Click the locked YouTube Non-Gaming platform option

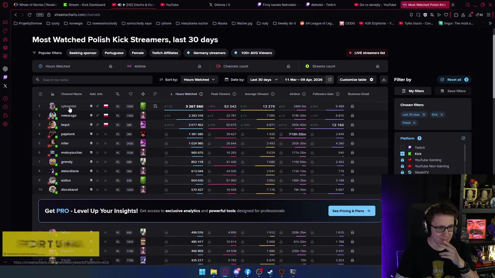pyautogui.click(x=432, y=166)
